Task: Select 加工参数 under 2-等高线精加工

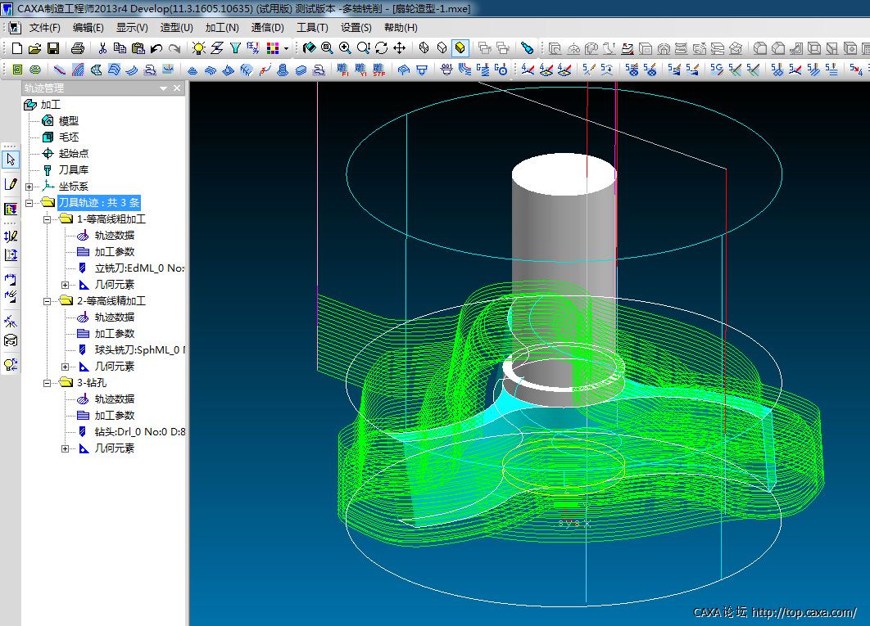Action: point(115,334)
